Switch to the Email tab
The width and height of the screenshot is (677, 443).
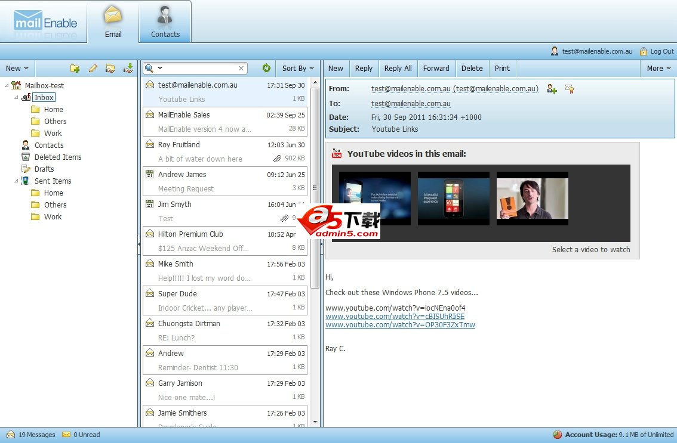coord(113,22)
